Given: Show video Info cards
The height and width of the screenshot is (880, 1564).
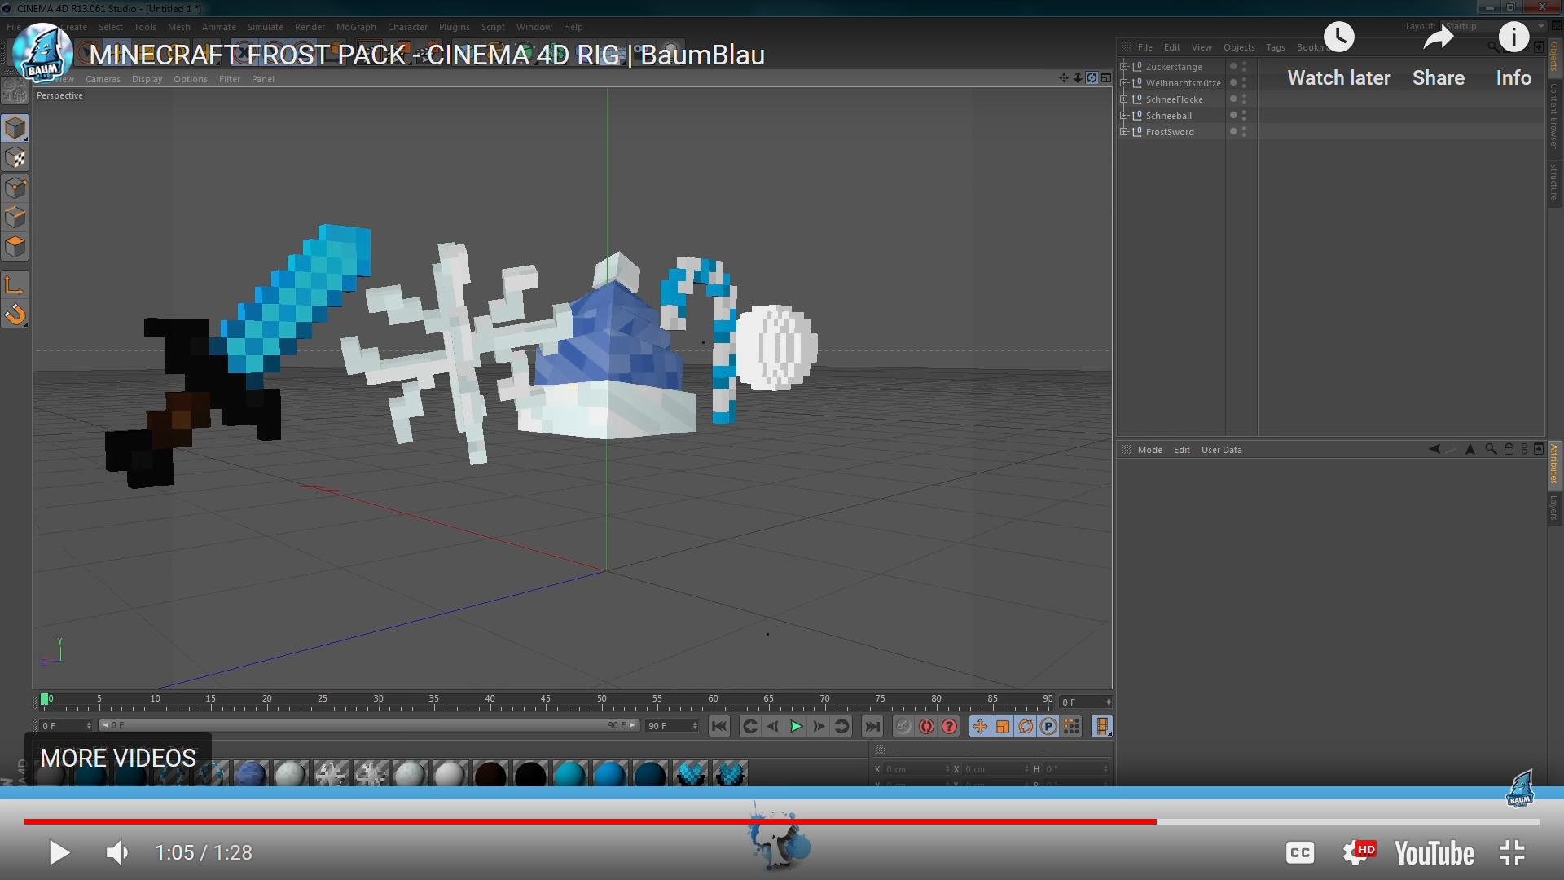Looking at the screenshot, I should 1513,55.
